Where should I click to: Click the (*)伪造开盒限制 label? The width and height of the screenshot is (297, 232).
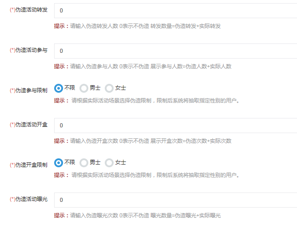point(28,165)
